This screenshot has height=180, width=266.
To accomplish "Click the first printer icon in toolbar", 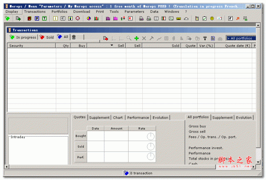I will point(141,18).
